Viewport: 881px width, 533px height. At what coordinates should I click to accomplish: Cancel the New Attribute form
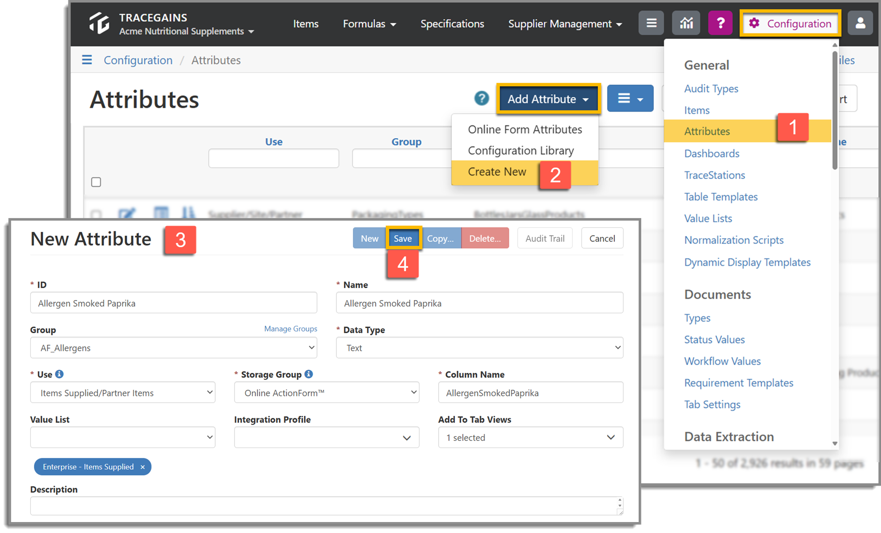602,238
